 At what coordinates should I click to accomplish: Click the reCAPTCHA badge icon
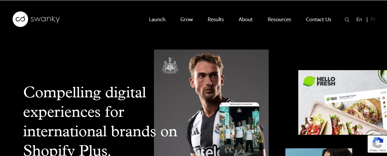click(378, 142)
